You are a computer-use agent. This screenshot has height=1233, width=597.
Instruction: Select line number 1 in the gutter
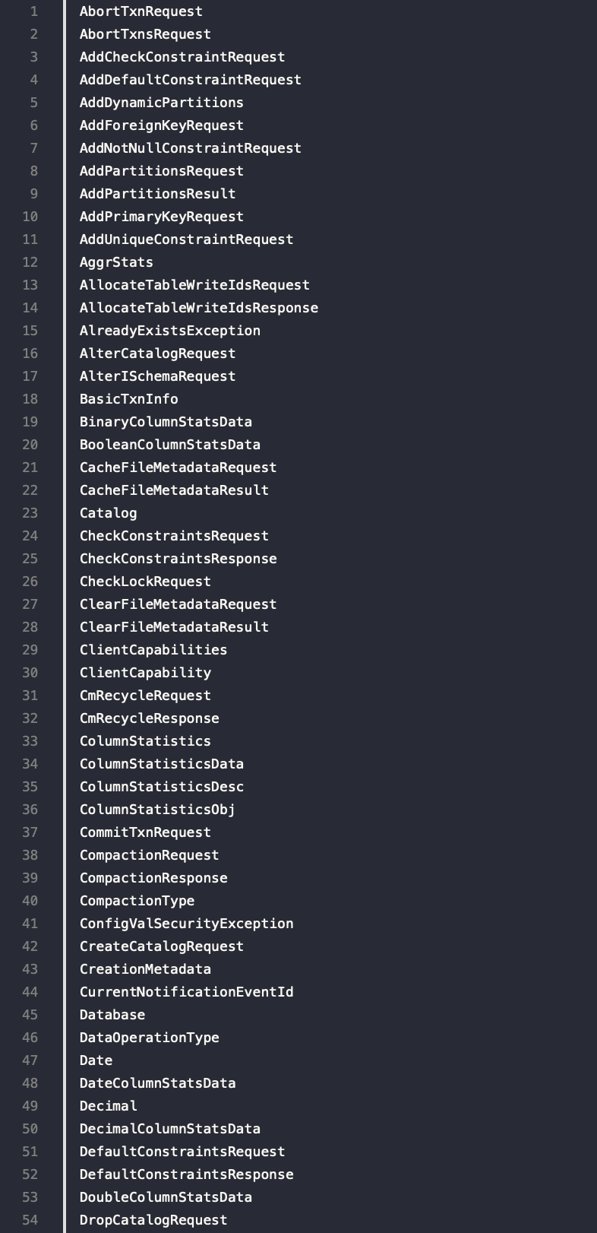pyautogui.click(x=33, y=11)
